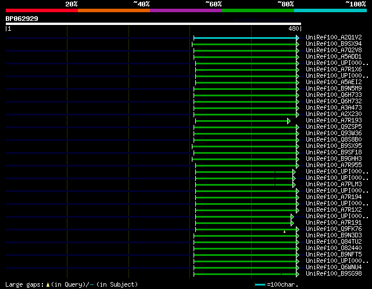Viewport: 372px width, 289px height.
Task: Click the UniRef100_B9SG98 label
Action: [x=334, y=274]
